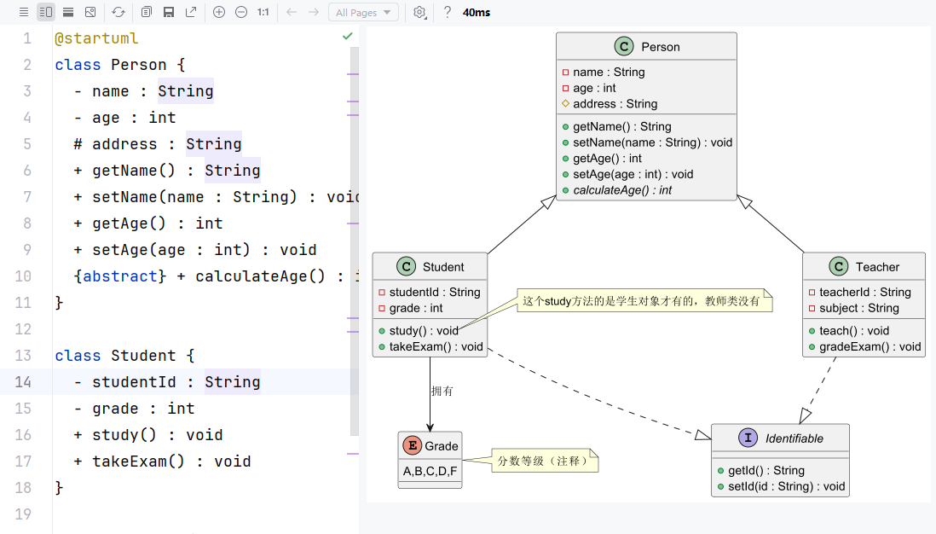Click the refresh diagram icon
The width and height of the screenshot is (936, 534).
point(118,12)
